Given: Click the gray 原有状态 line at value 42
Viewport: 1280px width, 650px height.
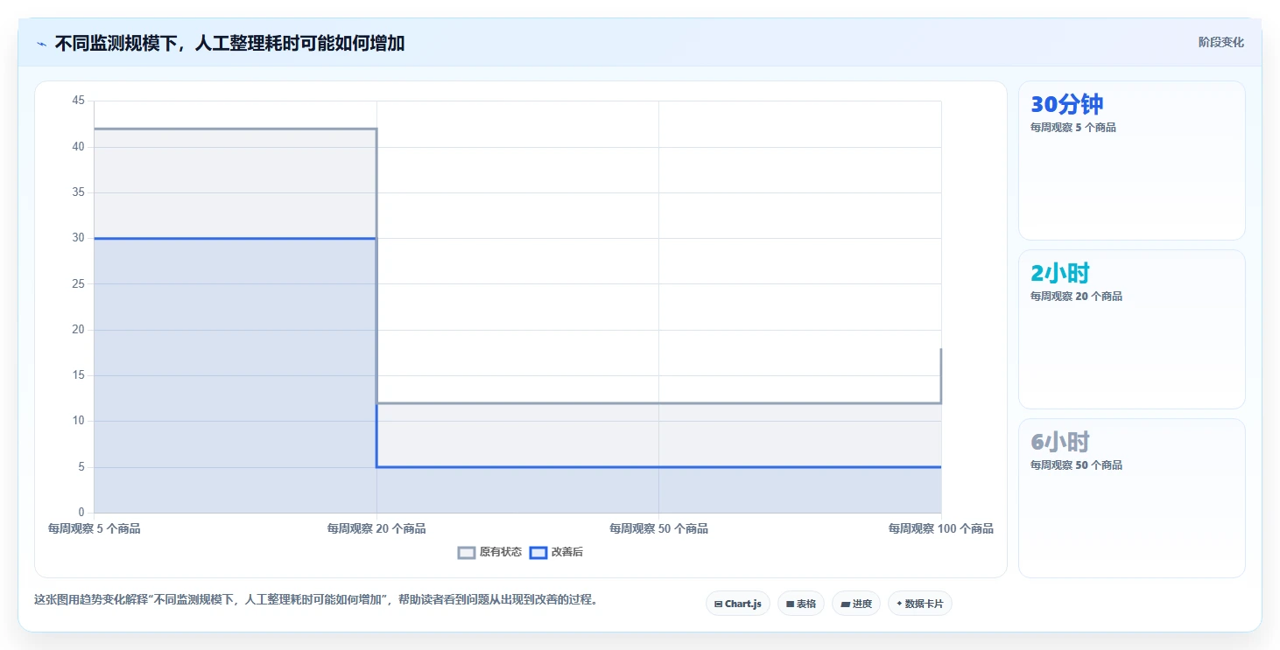Looking at the screenshot, I should [235, 129].
